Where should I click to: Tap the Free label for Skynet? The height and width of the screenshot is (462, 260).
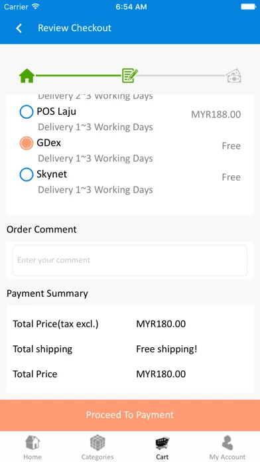click(231, 177)
